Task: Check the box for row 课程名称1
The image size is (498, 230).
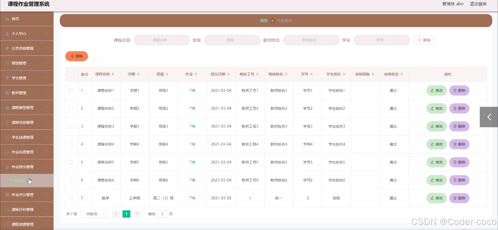Action: point(71,90)
